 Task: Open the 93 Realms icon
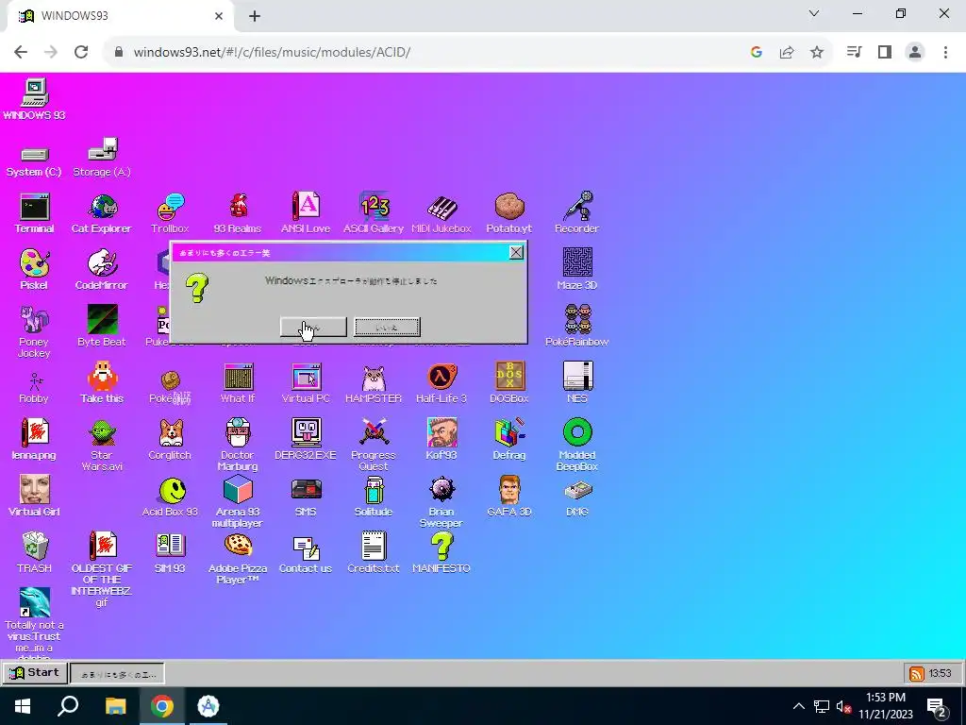point(238,213)
